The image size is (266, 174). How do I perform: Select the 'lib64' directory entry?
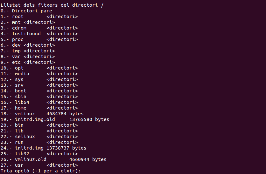[x=22, y=102]
